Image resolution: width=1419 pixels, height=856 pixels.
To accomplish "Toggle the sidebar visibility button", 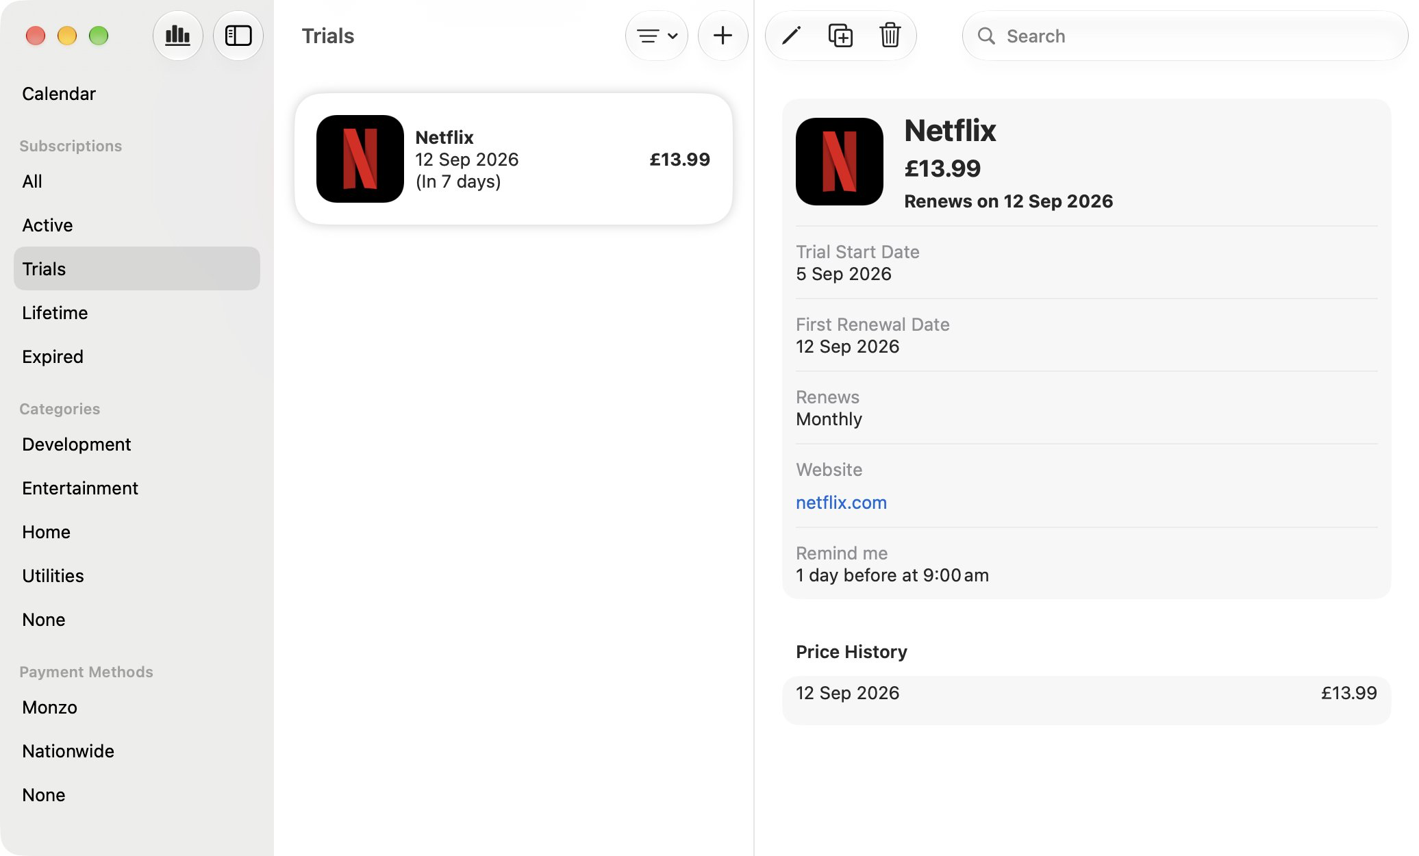I will (x=238, y=36).
